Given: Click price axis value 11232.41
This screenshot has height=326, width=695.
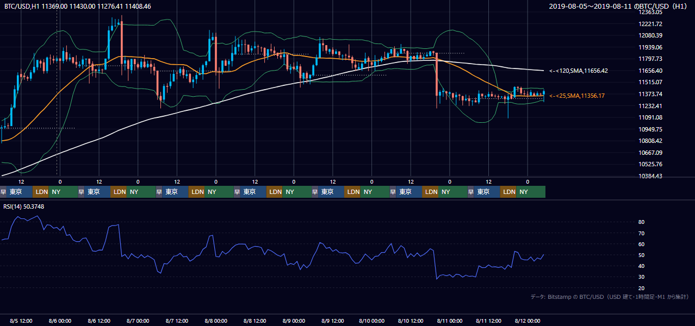Looking at the screenshot, I should (650, 106).
